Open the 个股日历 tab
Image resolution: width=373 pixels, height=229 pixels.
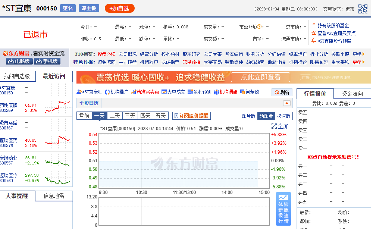89,103
